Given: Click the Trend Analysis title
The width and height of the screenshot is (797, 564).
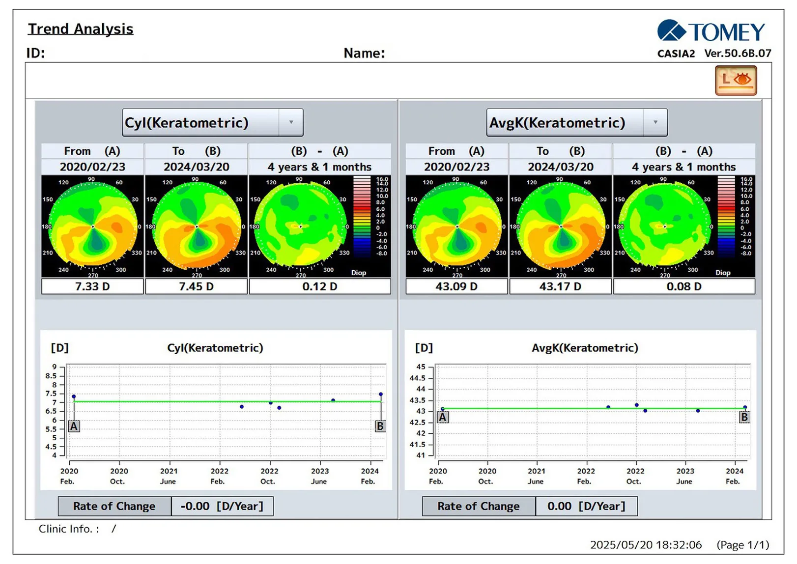Looking at the screenshot, I should point(81,29).
